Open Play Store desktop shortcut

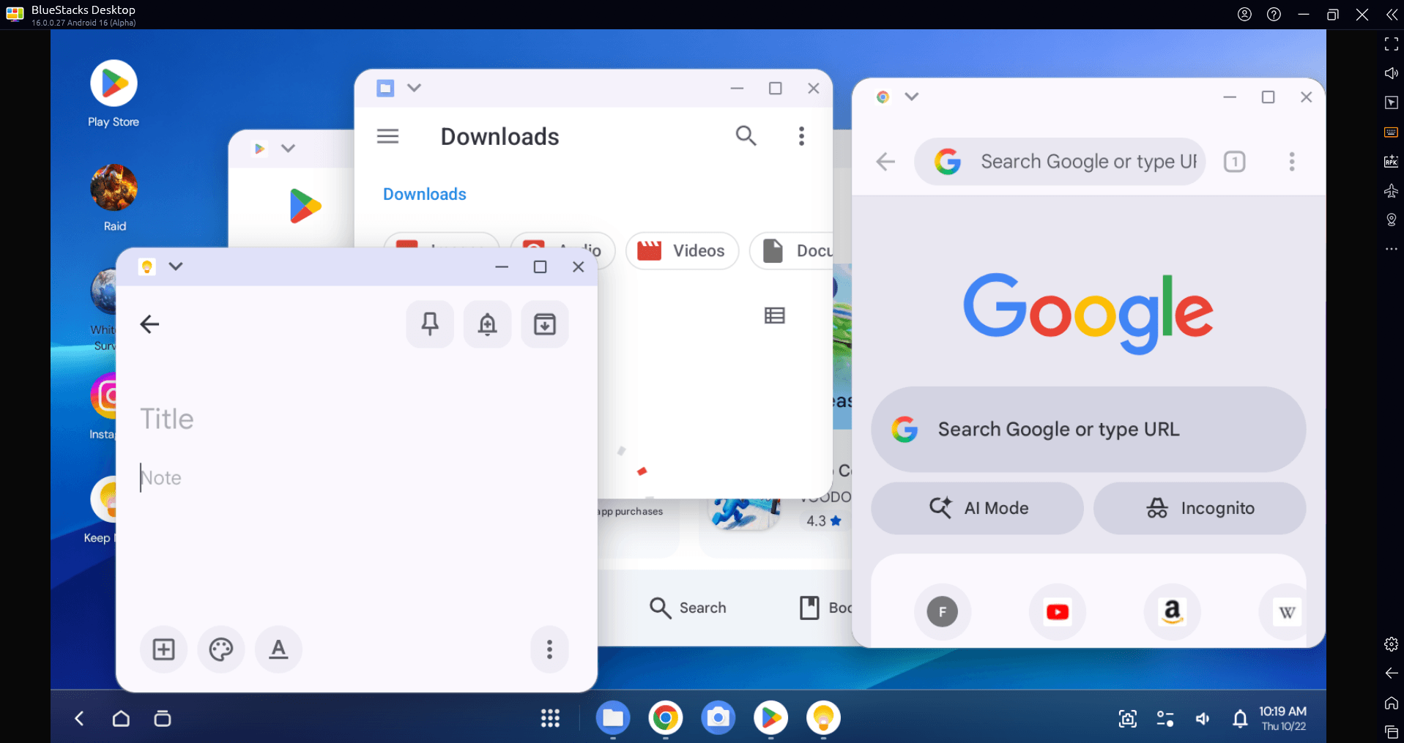coord(114,94)
